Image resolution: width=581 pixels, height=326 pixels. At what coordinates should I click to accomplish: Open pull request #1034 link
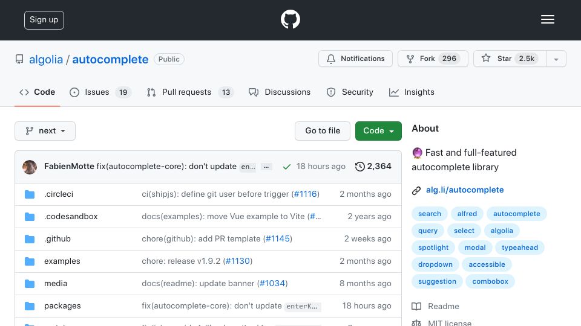click(272, 284)
